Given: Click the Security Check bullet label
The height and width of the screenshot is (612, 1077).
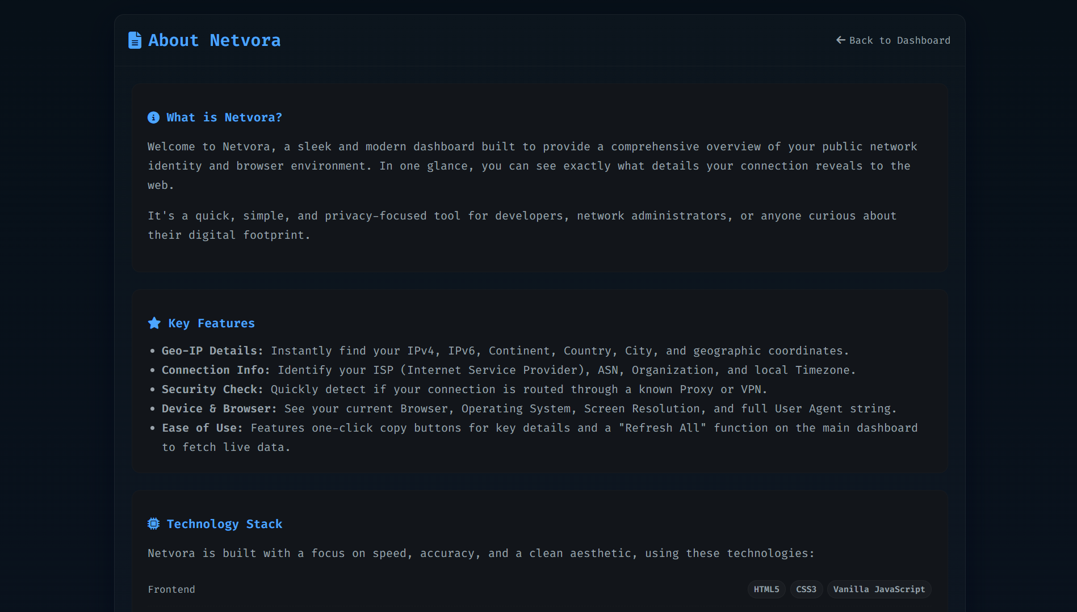Looking at the screenshot, I should click(212, 389).
